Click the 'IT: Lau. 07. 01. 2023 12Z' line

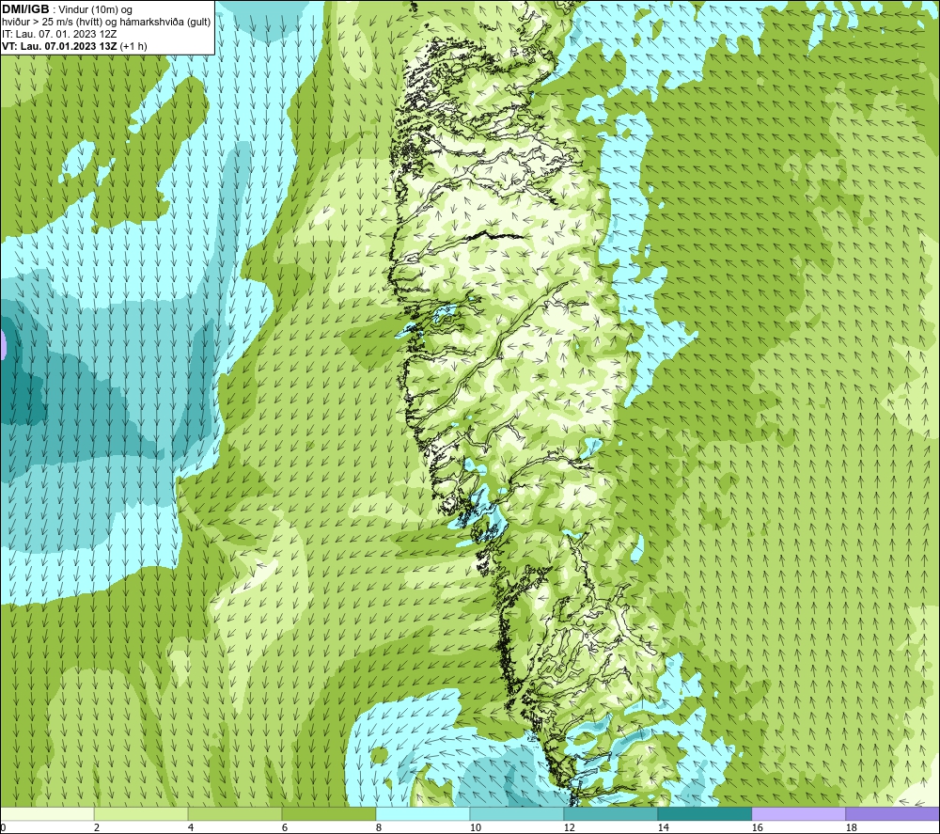click(x=59, y=34)
